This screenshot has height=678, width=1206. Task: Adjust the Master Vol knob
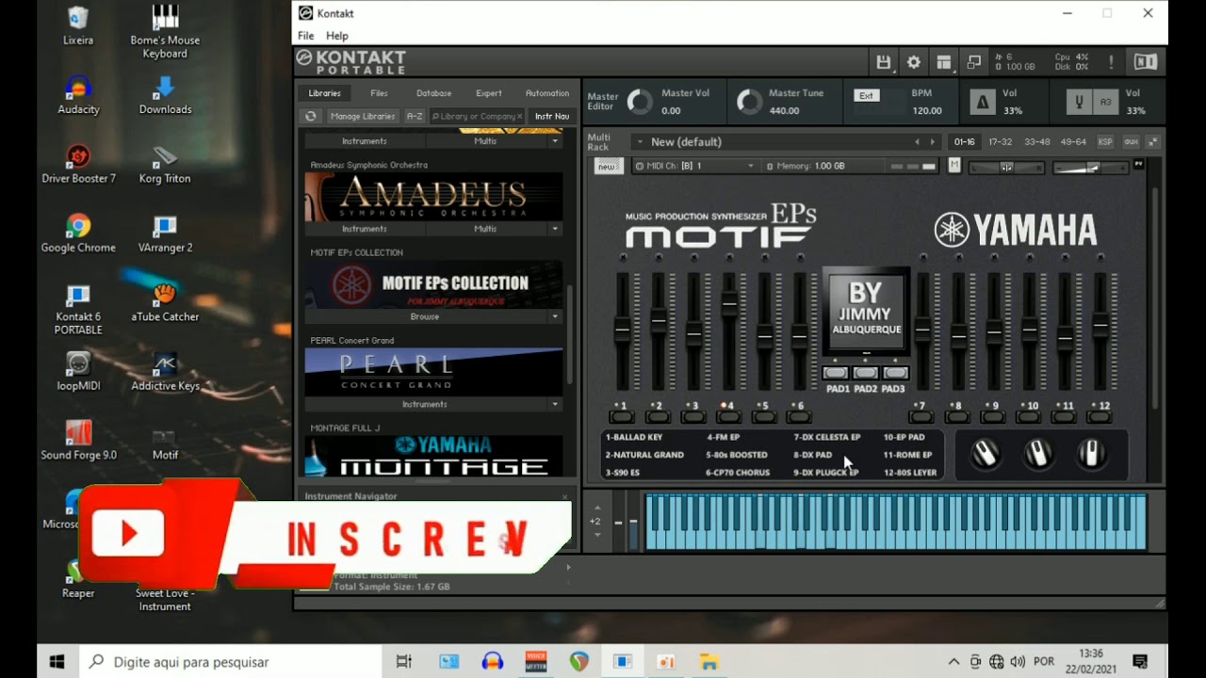pos(640,102)
